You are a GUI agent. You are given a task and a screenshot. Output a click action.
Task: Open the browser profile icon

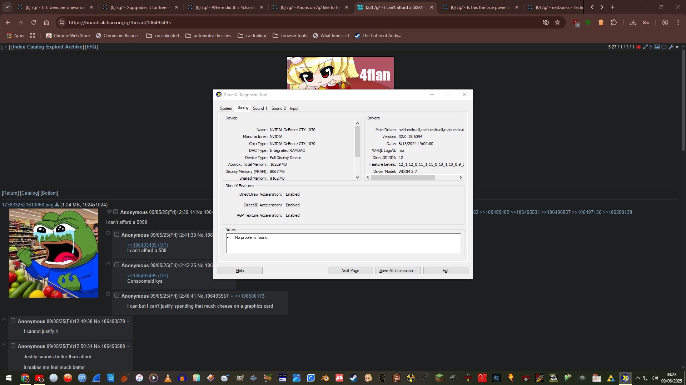pos(665,22)
